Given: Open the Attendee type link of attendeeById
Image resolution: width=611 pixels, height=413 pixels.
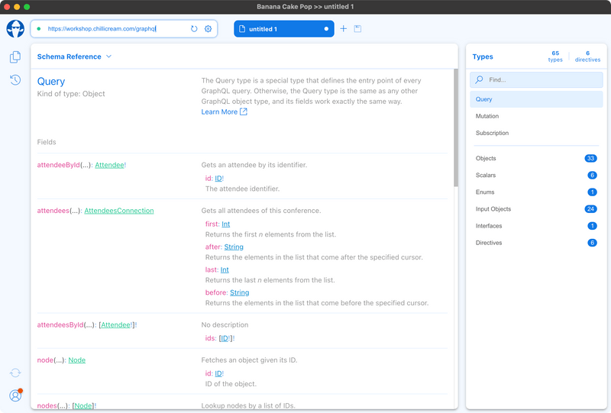Looking at the screenshot, I should tap(109, 165).
